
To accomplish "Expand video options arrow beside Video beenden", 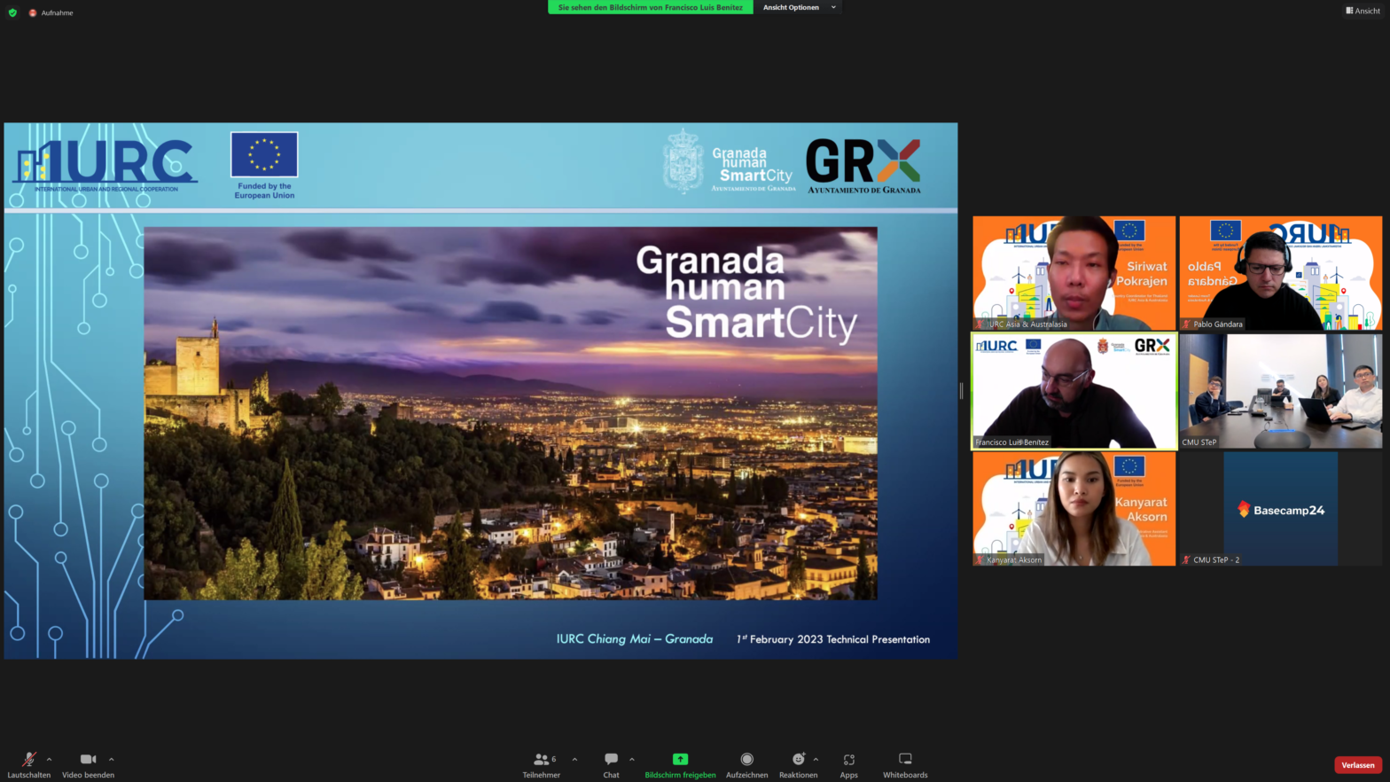I will [111, 760].
